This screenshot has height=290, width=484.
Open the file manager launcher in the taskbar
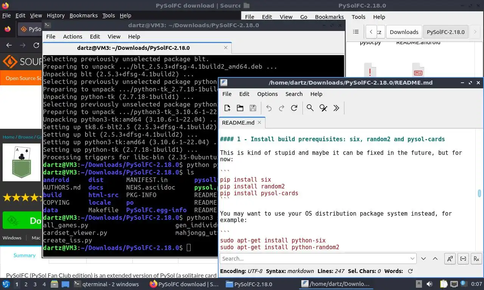(x=54, y=284)
